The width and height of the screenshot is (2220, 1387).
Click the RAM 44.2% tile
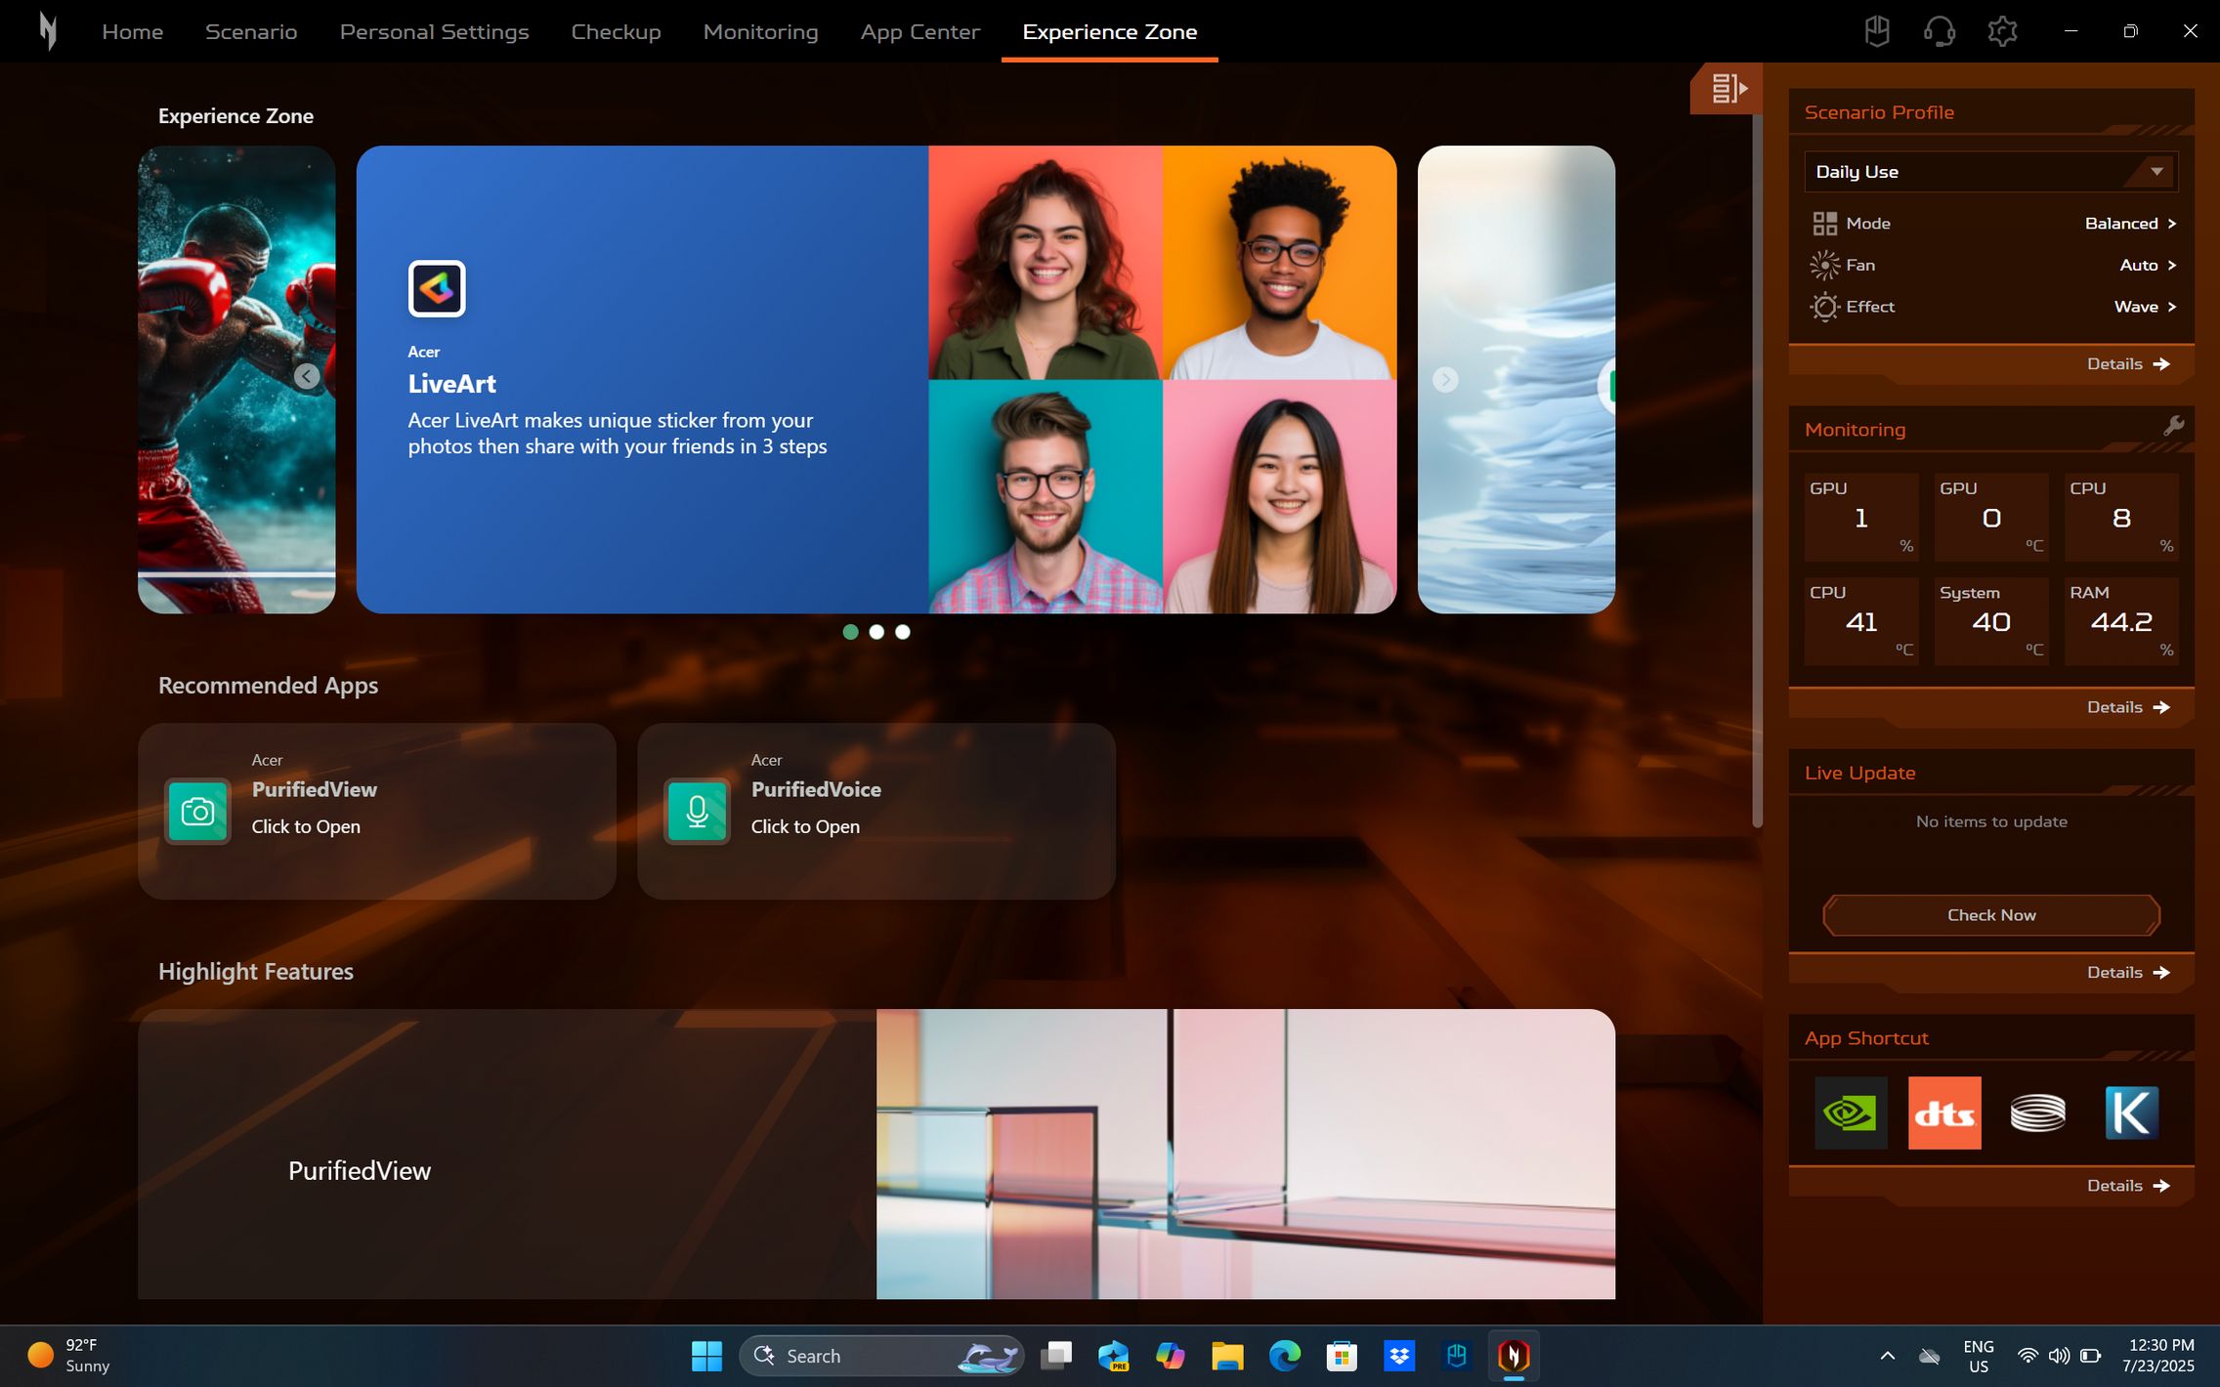click(x=2121, y=621)
